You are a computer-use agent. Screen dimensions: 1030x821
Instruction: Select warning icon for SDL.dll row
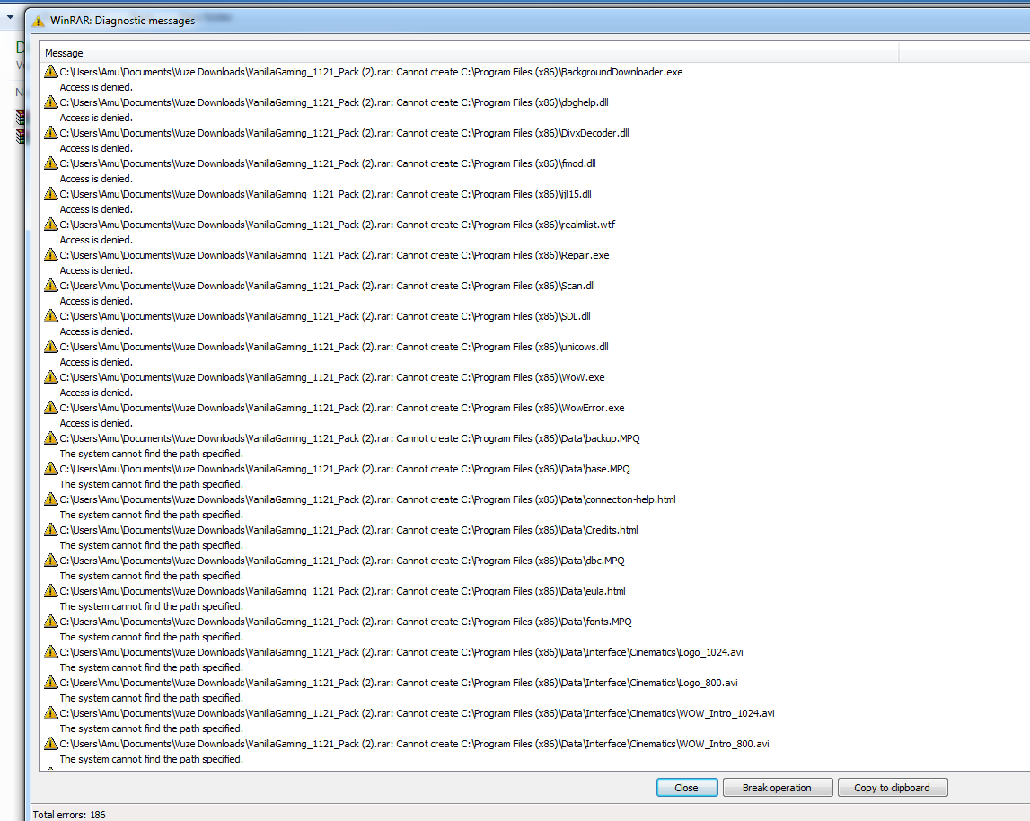50,315
